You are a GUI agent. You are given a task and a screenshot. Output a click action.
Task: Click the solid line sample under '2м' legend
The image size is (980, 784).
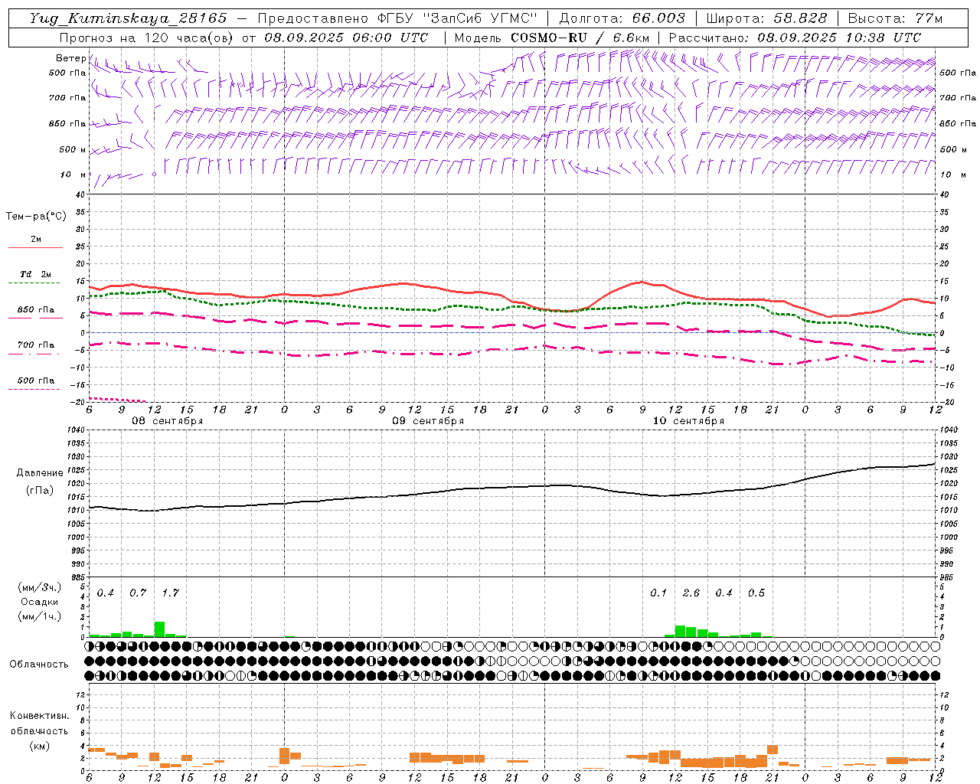pos(35,247)
